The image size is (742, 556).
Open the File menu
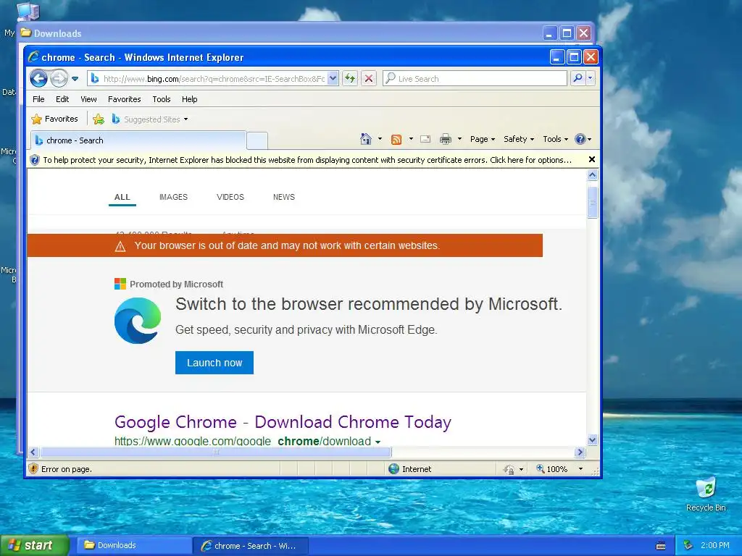point(38,99)
